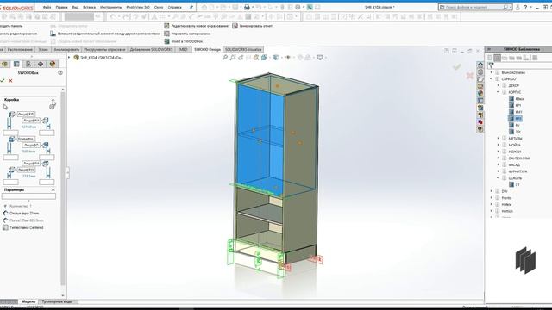Expand the МЕТИЗЫ folder
552x310 pixels.
499,139
